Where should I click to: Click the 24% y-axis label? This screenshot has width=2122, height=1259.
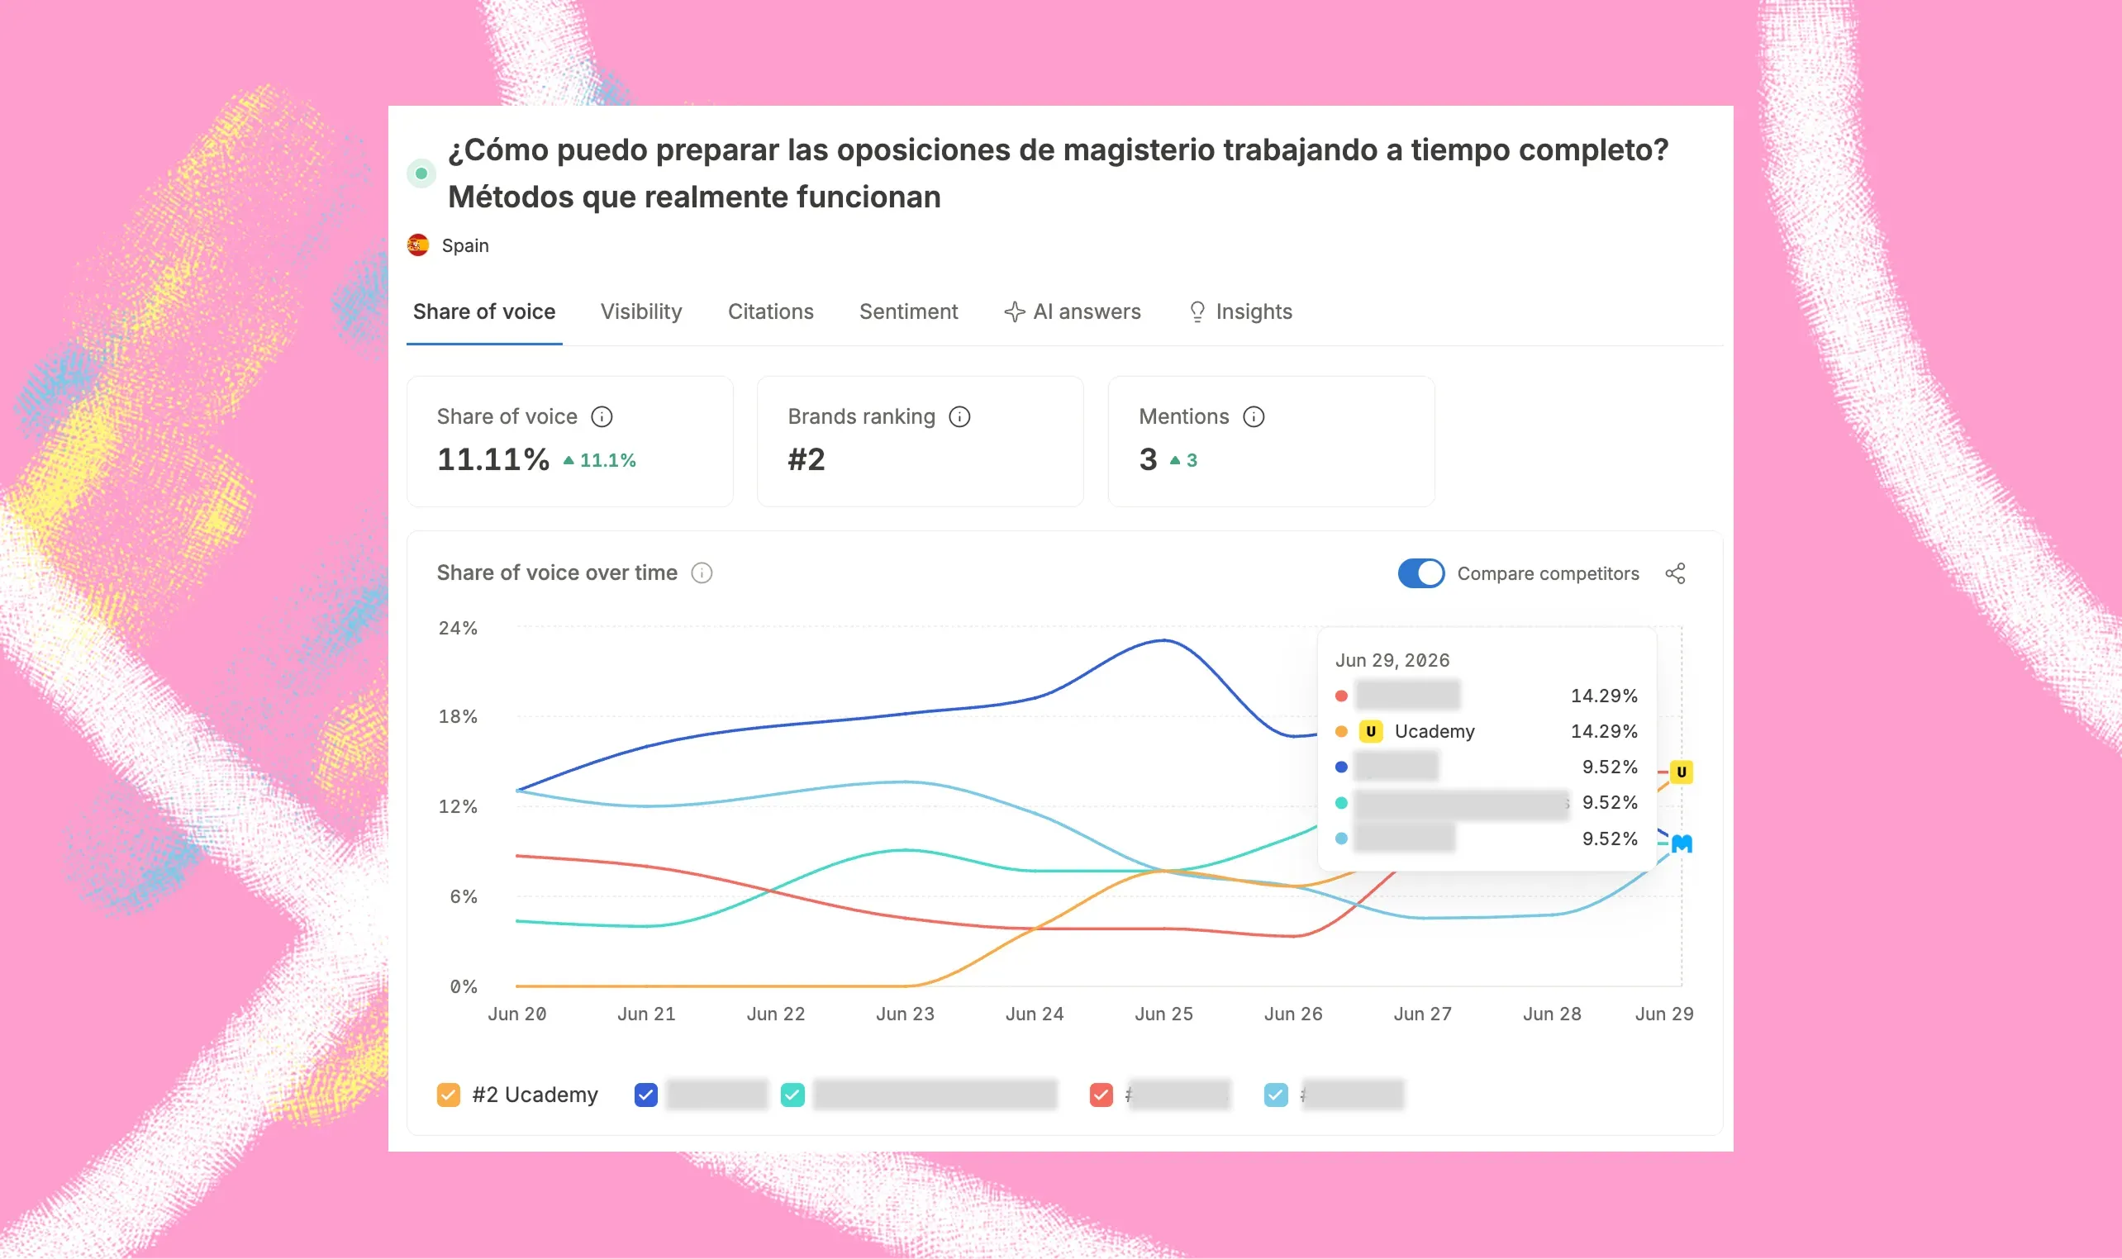click(457, 628)
